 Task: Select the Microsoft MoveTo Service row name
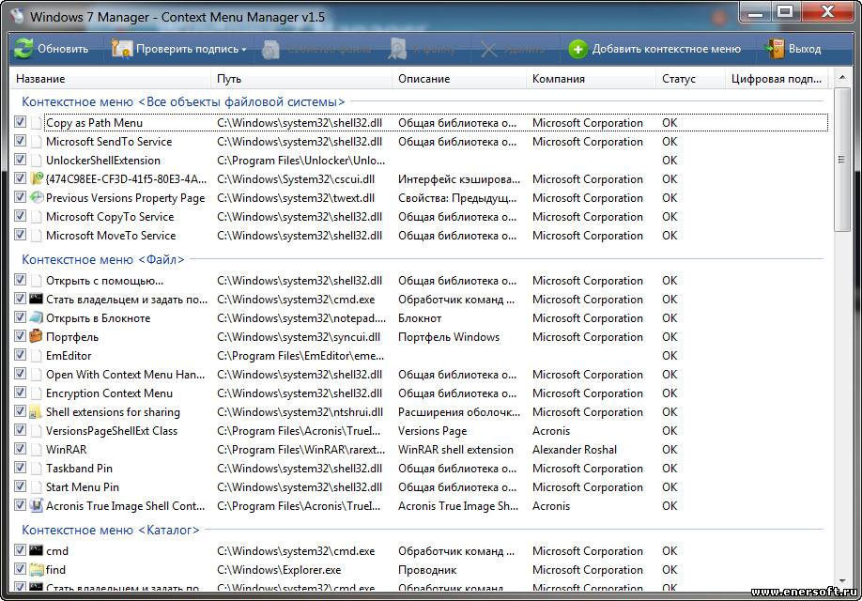point(111,236)
